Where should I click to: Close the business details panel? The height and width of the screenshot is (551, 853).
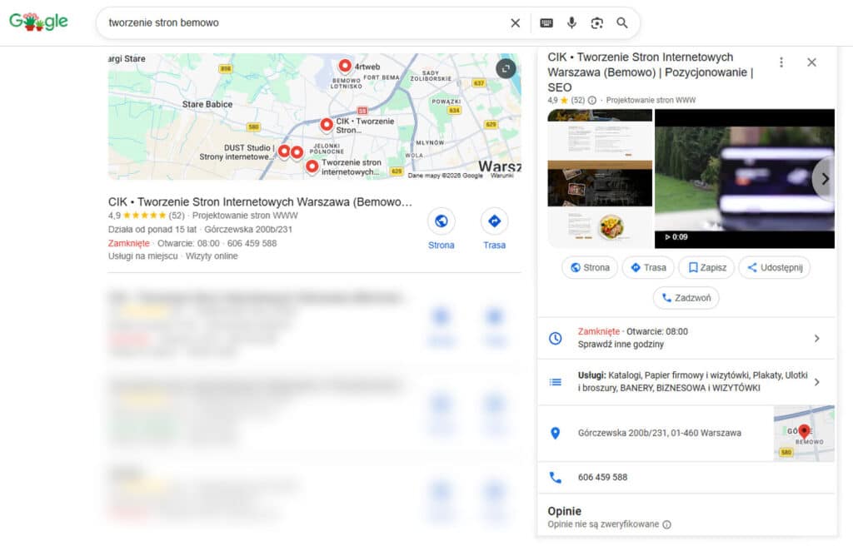pos(811,62)
